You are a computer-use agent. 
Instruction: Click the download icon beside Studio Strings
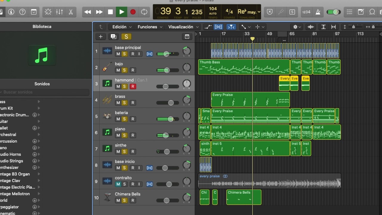(x=35, y=161)
